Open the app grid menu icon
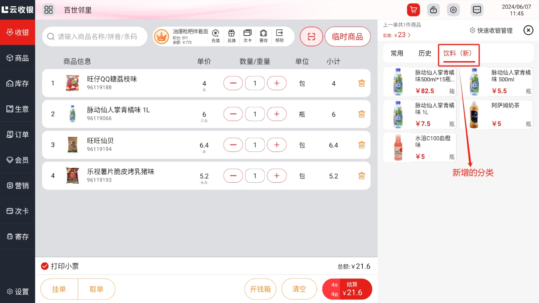Image resolution: width=539 pixels, height=303 pixels. [49, 10]
